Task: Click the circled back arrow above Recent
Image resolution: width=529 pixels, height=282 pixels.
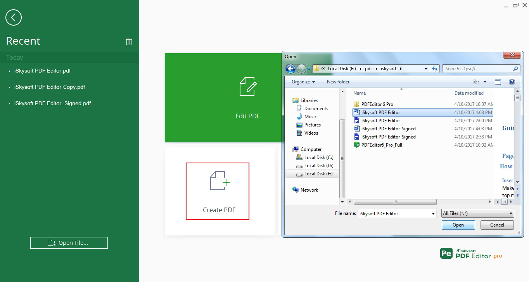Action: [14, 17]
